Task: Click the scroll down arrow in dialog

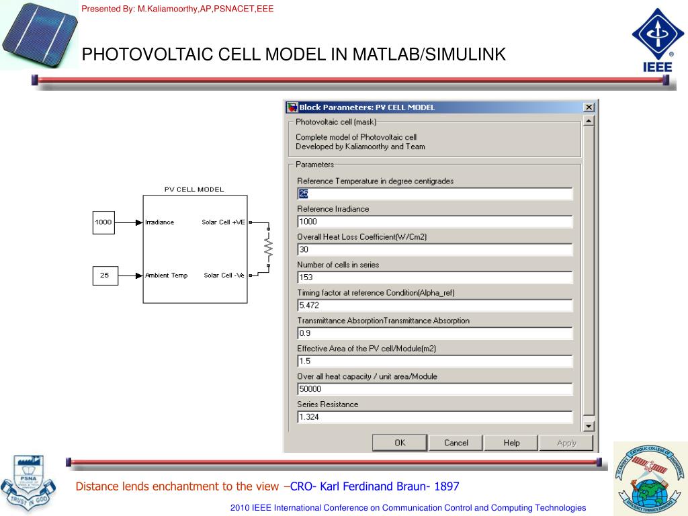Action: (589, 425)
